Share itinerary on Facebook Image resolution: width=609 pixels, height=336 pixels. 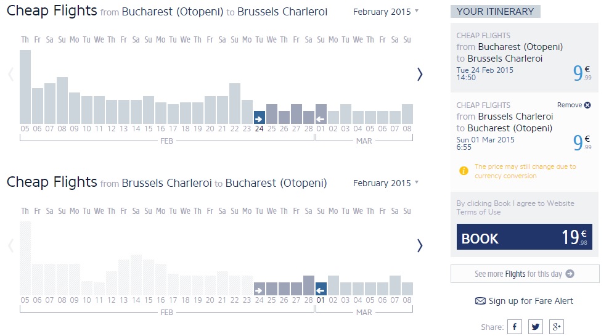click(515, 327)
